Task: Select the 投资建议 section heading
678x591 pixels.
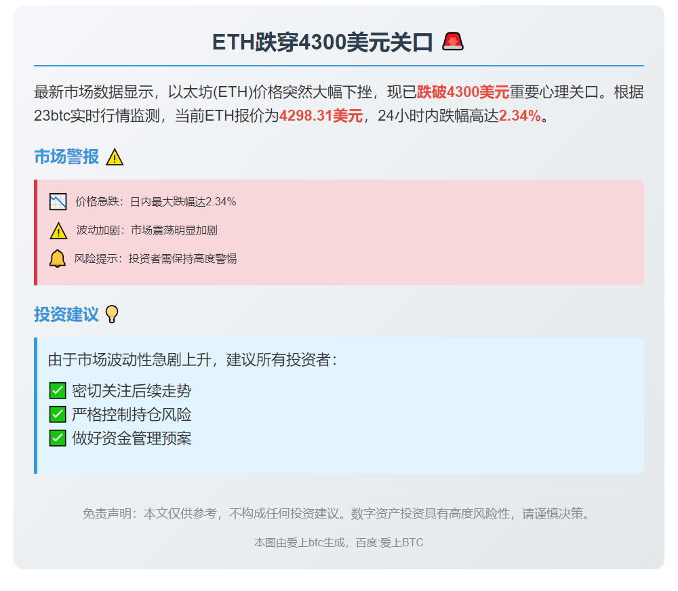Action: coord(66,314)
